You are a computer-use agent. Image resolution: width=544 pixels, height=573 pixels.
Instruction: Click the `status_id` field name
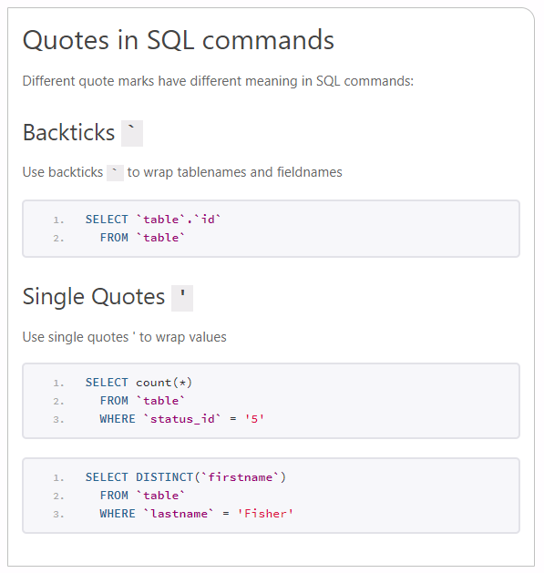(x=182, y=419)
